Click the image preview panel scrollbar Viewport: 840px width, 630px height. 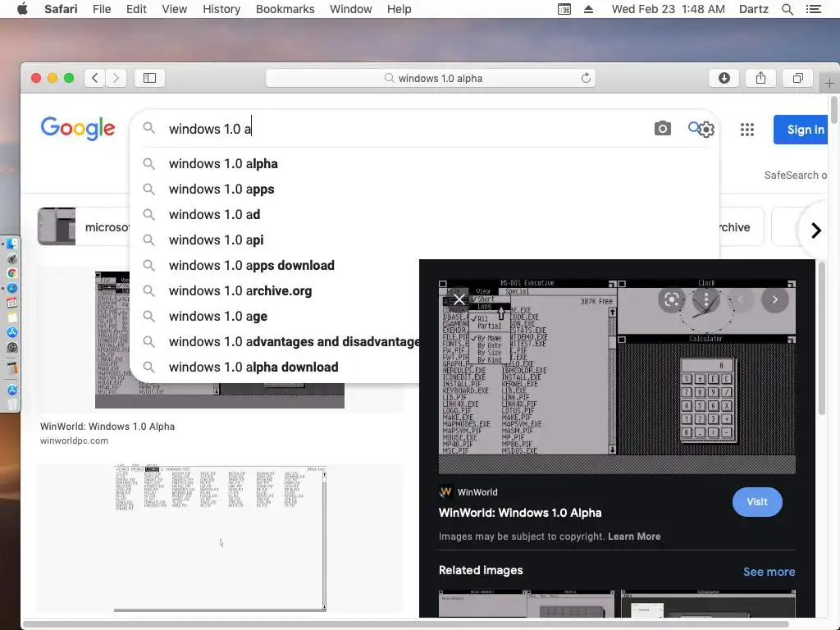(822, 339)
